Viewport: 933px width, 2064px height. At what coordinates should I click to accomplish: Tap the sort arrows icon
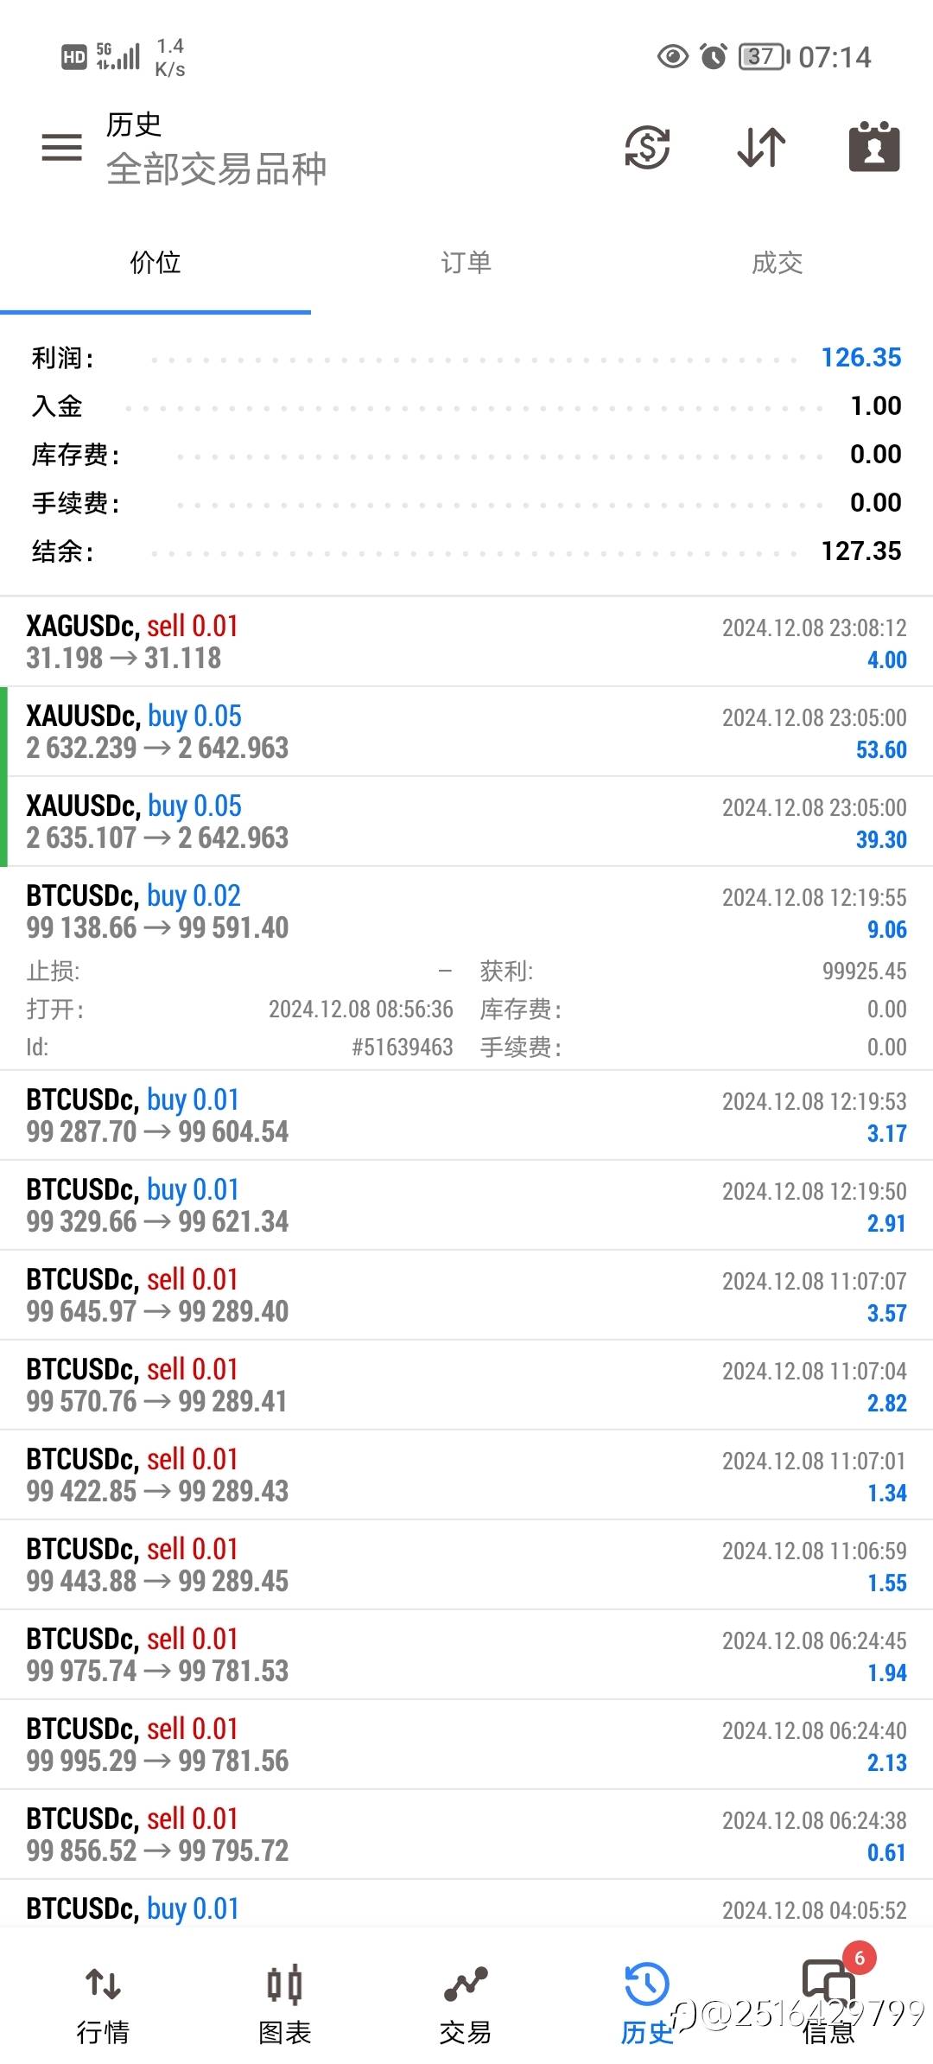click(761, 147)
